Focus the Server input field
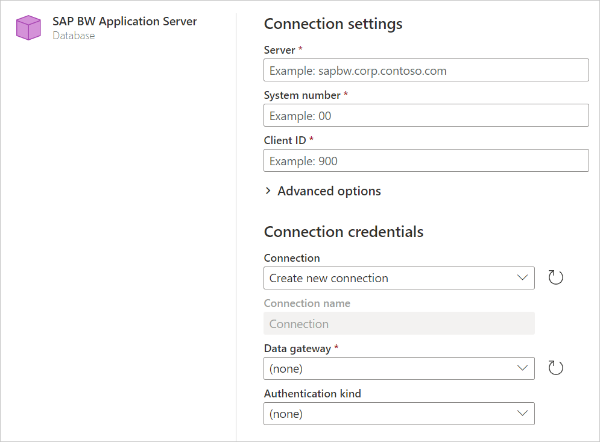The height and width of the screenshot is (442, 600). 426,71
